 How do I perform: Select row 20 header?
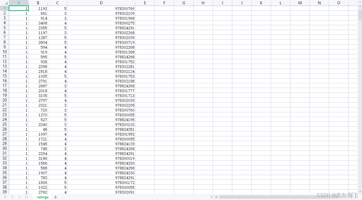pyautogui.click(x=5, y=100)
